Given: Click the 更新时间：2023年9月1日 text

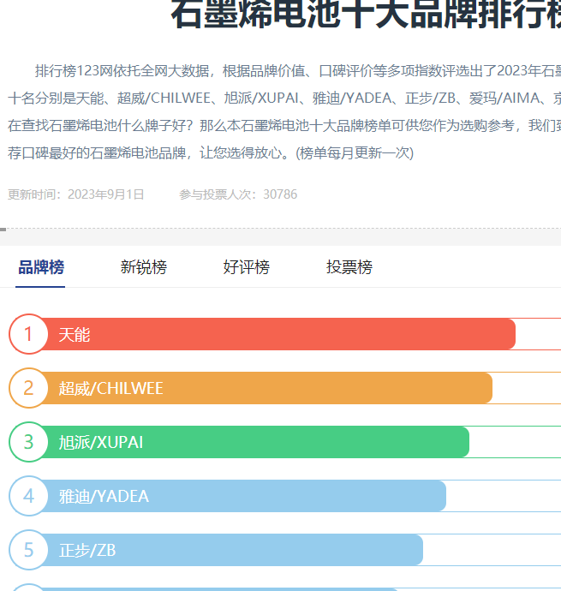Looking at the screenshot, I should (75, 194).
